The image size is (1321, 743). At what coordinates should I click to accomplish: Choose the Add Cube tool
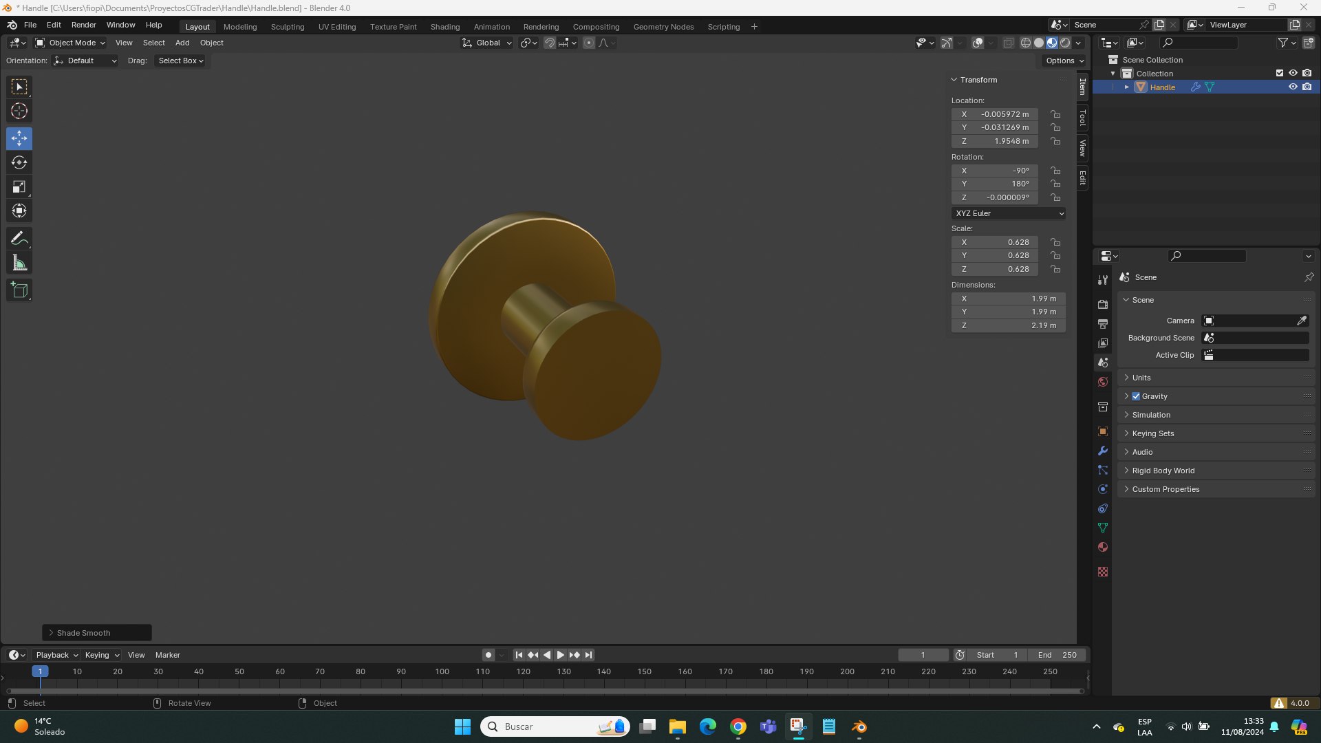pos(19,290)
